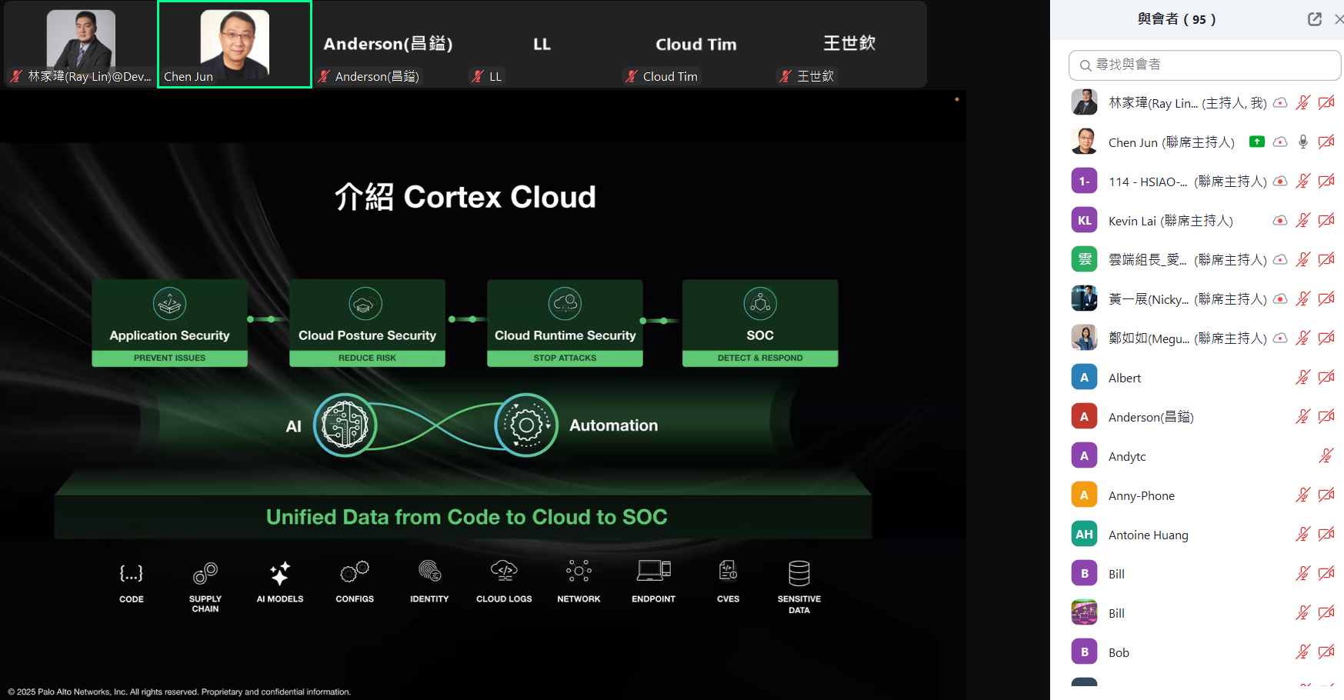Select 王世欽 participant video tile
The width and height of the screenshot is (1344, 700).
coord(849,45)
